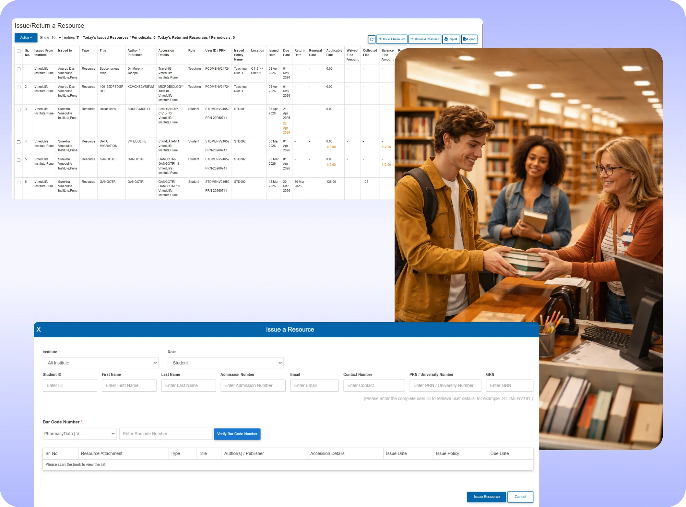686x507 pixels.
Task: Click the Cancel button
Action: (x=520, y=497)
